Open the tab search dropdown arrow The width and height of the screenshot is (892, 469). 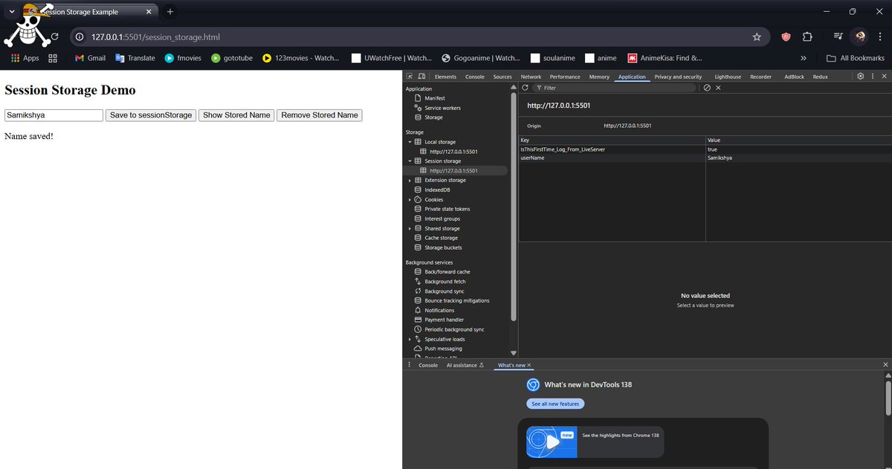[12, 12]
